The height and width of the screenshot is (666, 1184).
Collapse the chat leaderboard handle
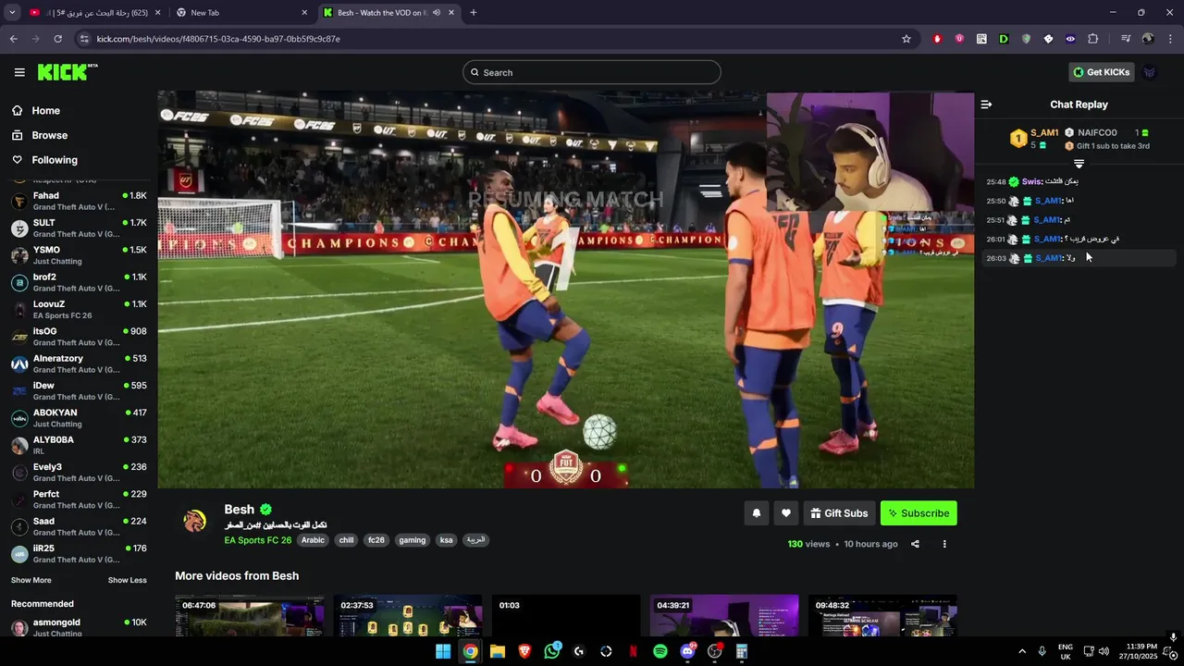coord(1079,163)
